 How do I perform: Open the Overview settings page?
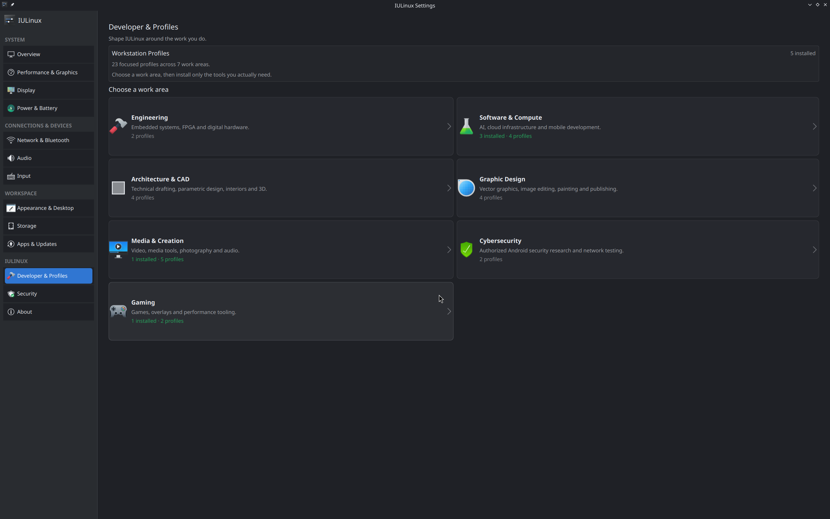pyautogui.click(x=48, y=54)
